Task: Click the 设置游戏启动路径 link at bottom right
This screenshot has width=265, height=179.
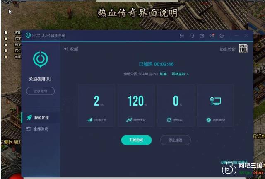Action: click(234, 162)
